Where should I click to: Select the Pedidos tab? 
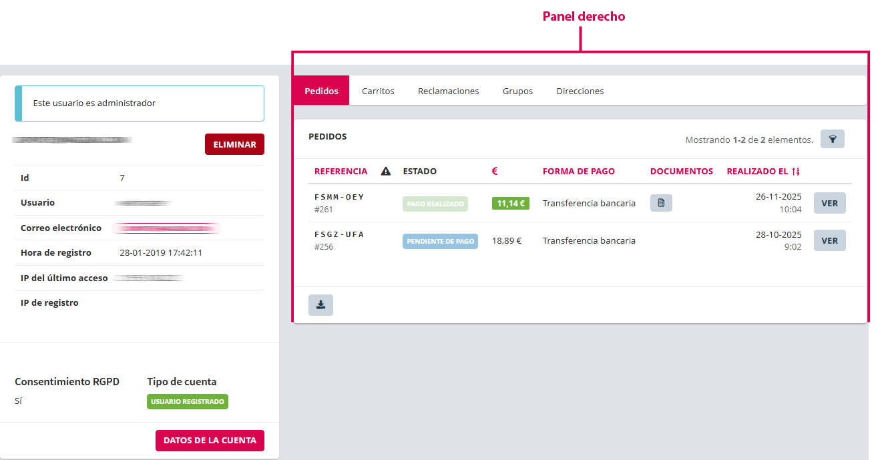coord(321,91)
